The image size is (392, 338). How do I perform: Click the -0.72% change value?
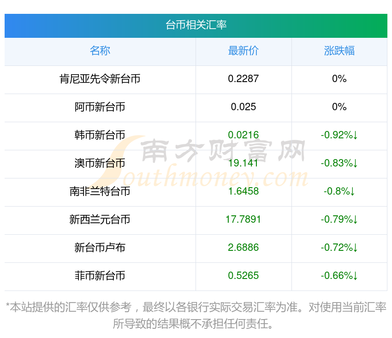click(339, 248)
